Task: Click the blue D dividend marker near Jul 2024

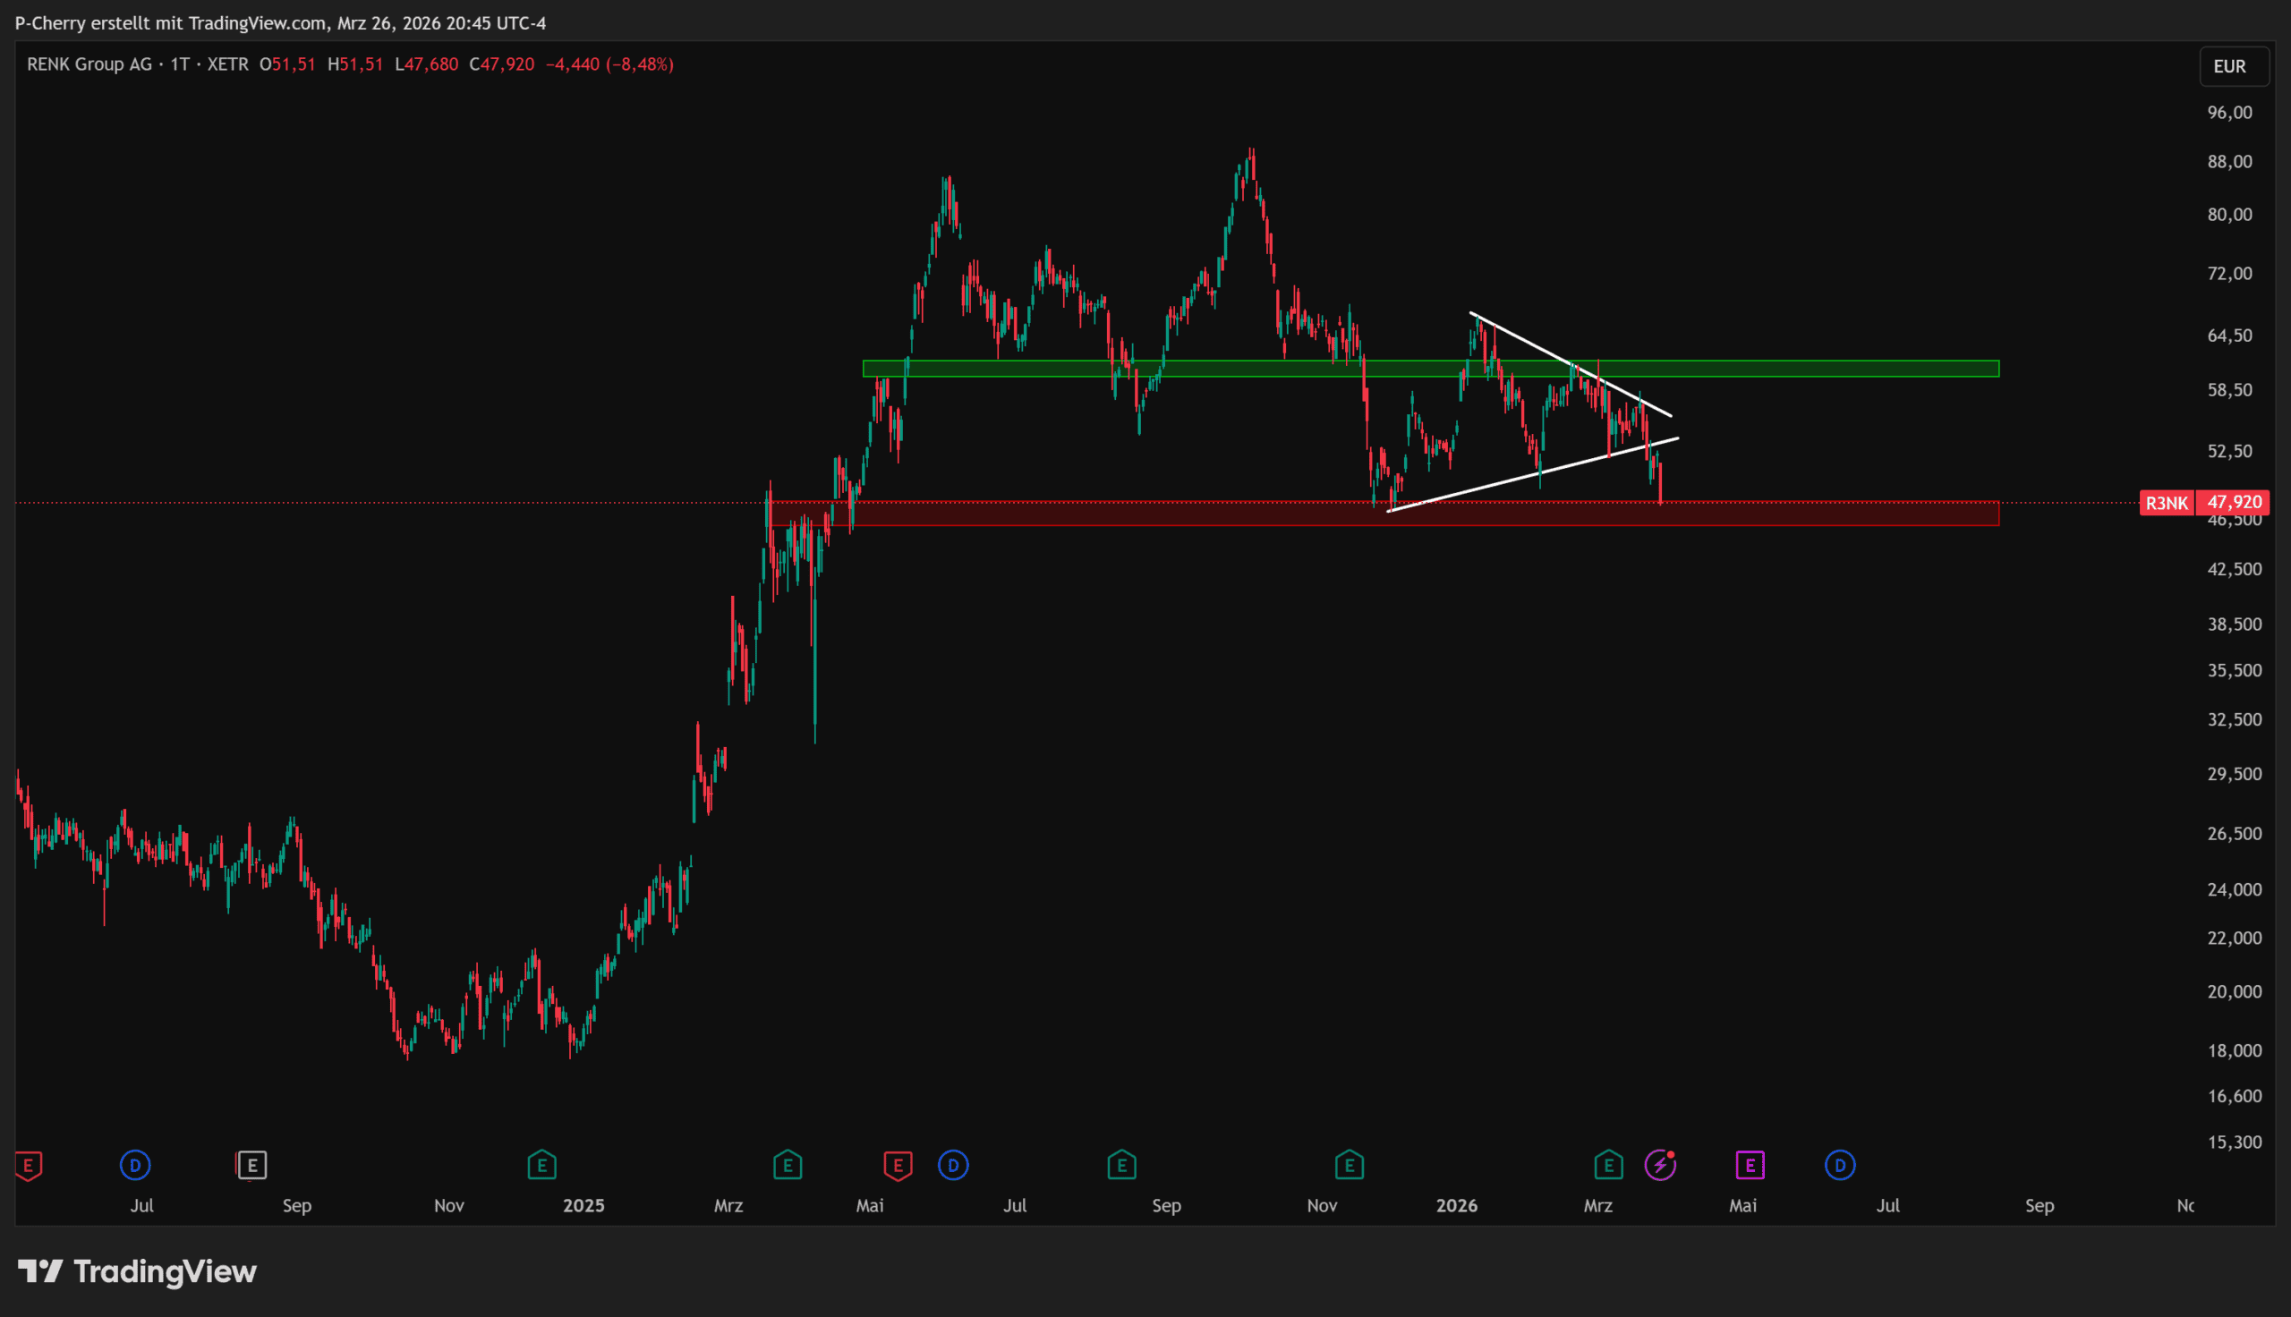Action: coord(135,1165)
